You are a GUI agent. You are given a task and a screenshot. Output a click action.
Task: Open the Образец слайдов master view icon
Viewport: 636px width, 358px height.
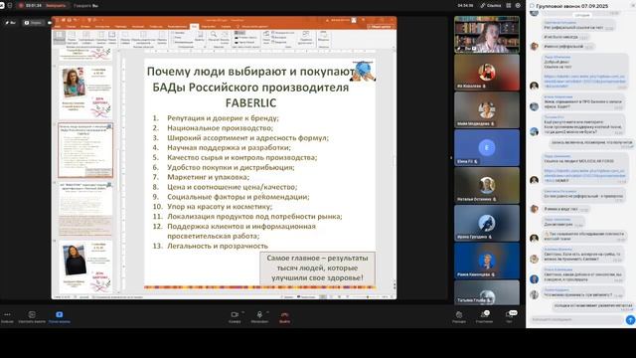125,38
